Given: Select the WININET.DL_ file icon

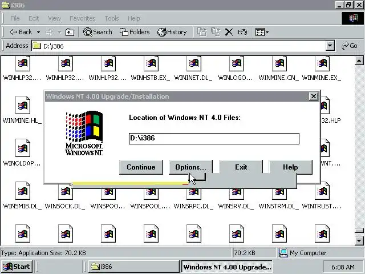Looking at the screenshot, I should pyautogui.click(x=194, y=63).
